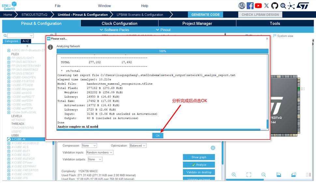The height and width of the screenshot is (183, 316).
Task: Click the STM32CubeMX logo
Action: coord(9,6)
